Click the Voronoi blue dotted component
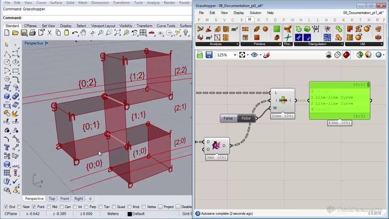Screen dimensions: 389x219 click(x=327, y=38)
